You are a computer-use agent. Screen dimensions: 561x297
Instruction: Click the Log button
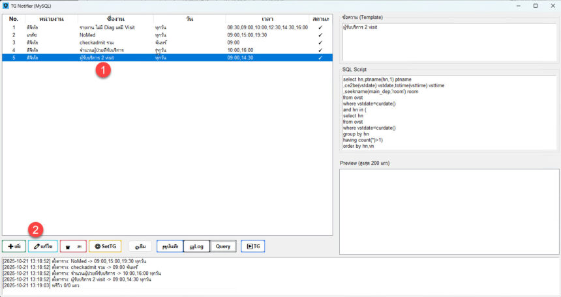point(195,247)
